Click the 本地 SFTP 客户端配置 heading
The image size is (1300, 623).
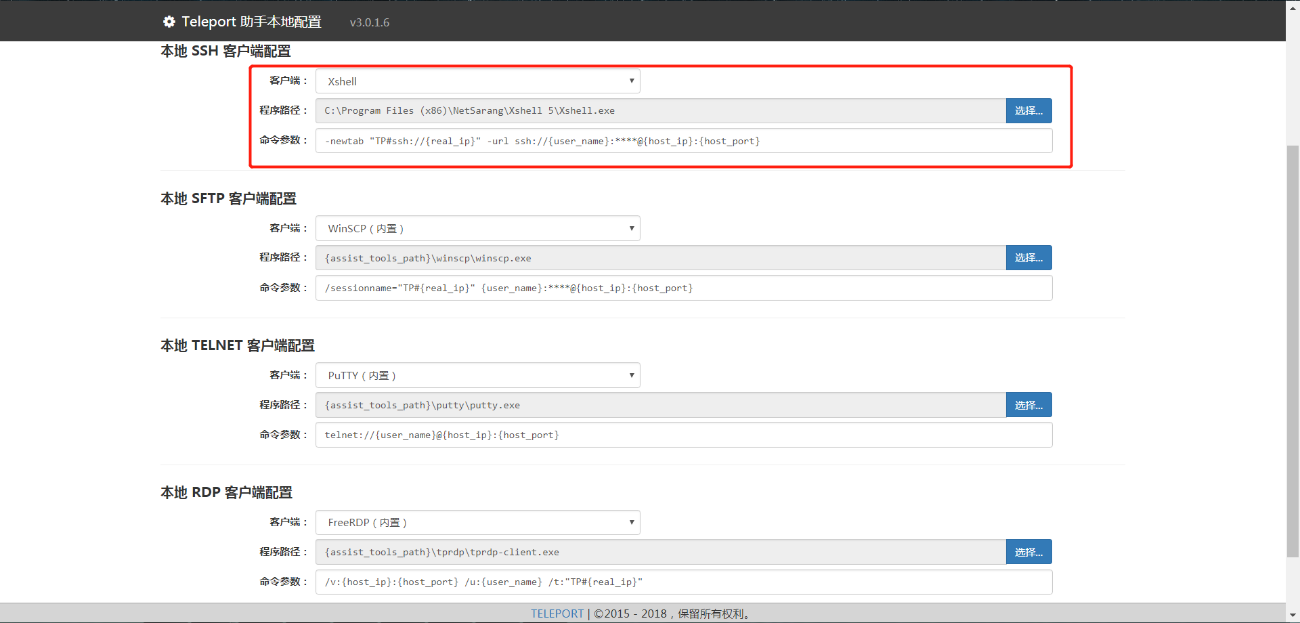228,198
